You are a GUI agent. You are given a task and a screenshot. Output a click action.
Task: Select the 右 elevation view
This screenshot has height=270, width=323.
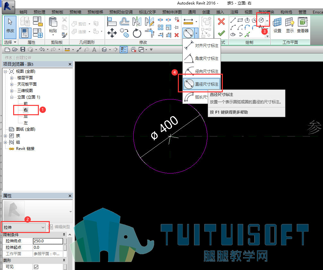tap(26, 110)
